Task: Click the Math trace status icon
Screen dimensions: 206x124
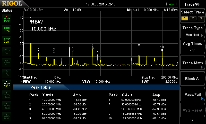Action: coord(7,117)
